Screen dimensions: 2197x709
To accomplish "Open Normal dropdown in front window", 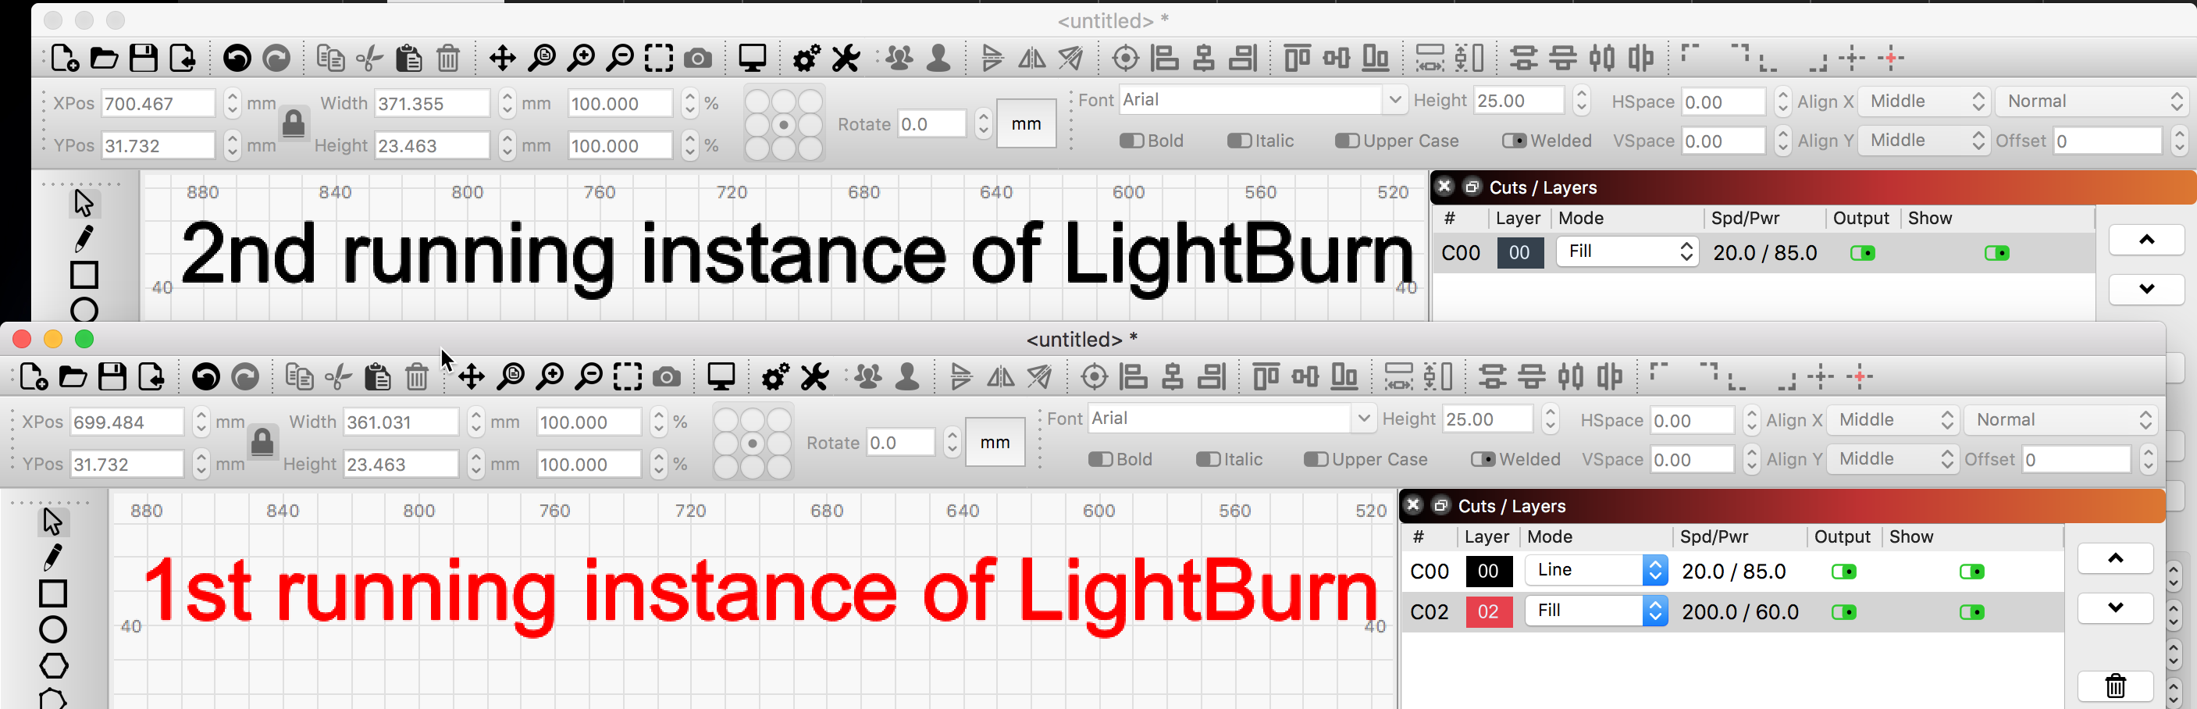I will point(2060,420).
